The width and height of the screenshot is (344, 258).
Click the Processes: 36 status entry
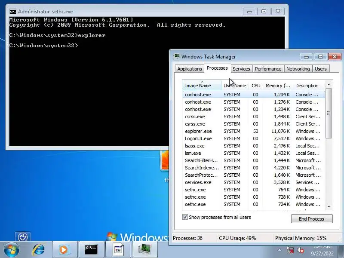[x=187, y=238]
